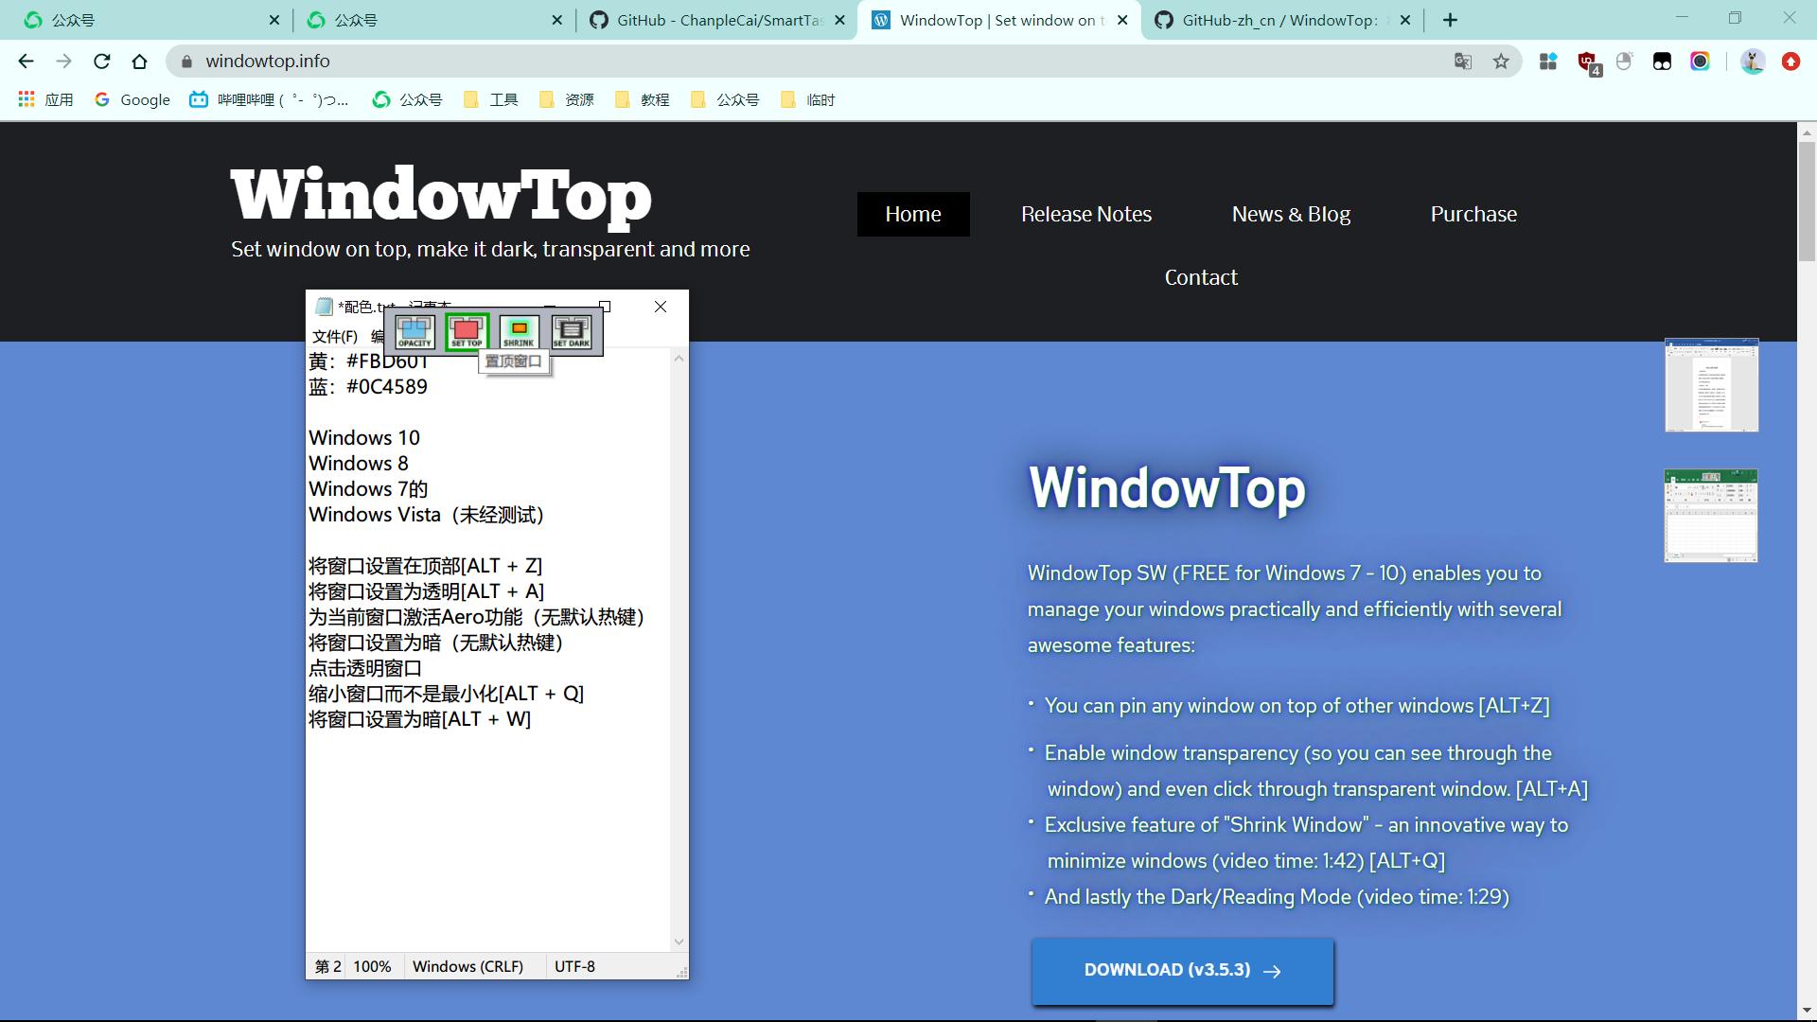Image resolution: width=1817 pixels, height=1022 pixels.
Task: Click the Word document thumbnail on right
Action: [1711, 384]
